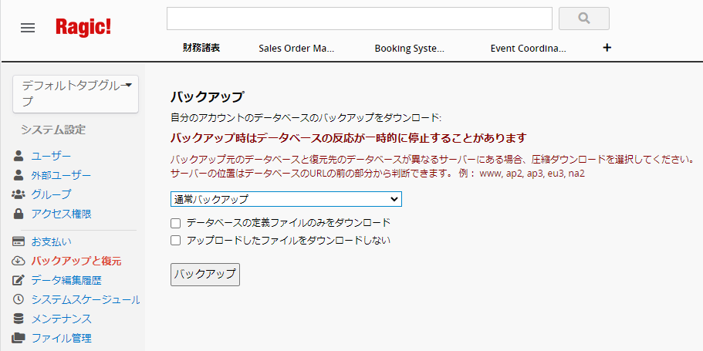The image size is (703, 351).
Task: Add a new tab with plus icon
Action: point(607,48)
